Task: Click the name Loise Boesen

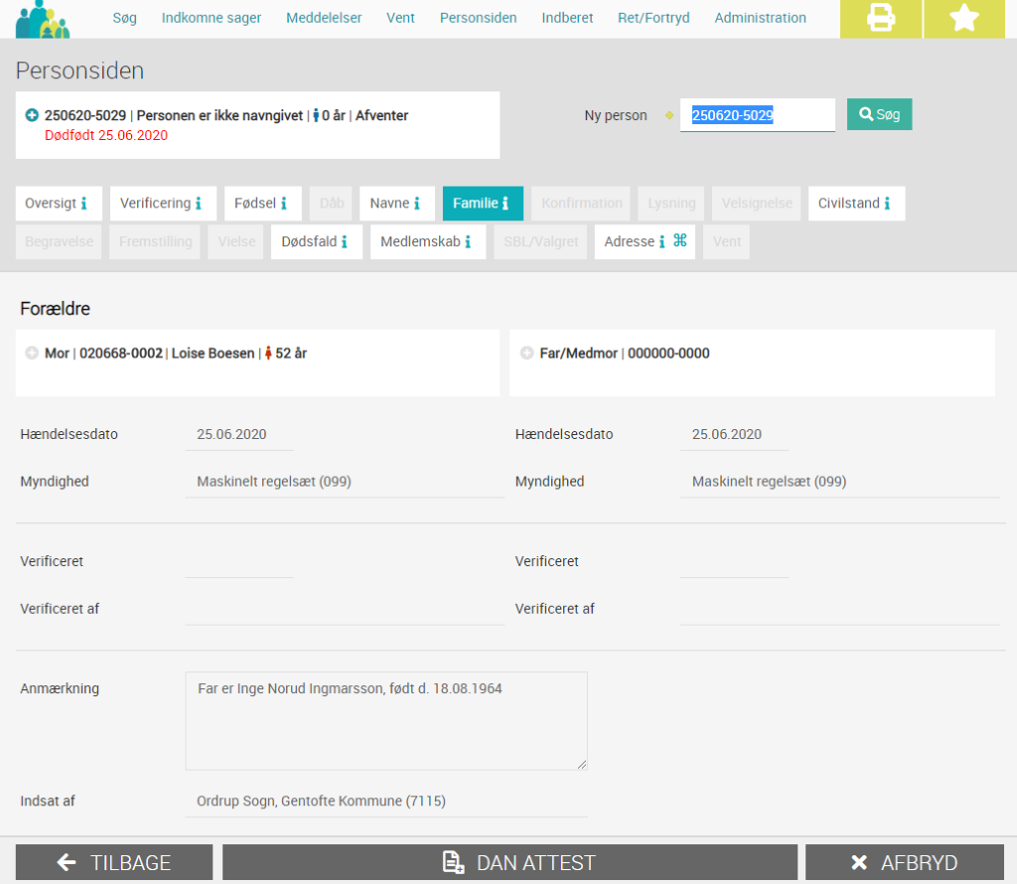Action: coord(213,354)
